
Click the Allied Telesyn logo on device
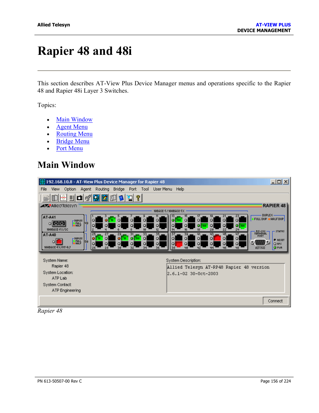click(59, 206)
